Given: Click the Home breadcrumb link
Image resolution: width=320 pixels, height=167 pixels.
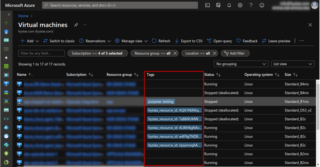Looking at the screenshot, I should 23,16.
